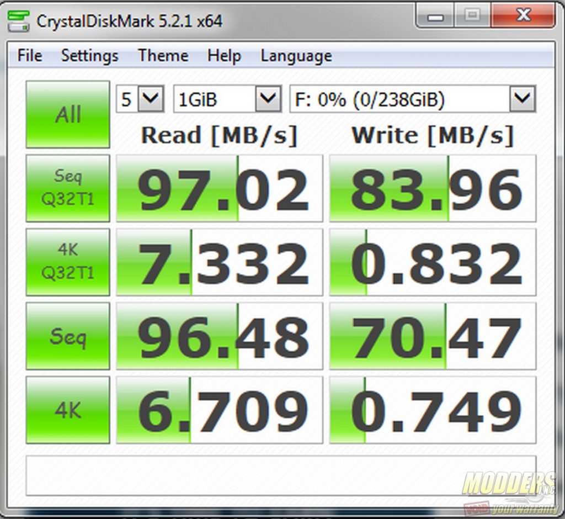Click the Seq Q32T1 read result 97.02
The image size is (565, 519).
click(220, 188)
